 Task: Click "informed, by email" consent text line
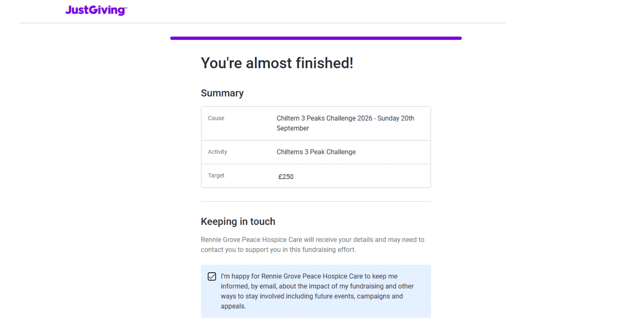coord(317,286)
